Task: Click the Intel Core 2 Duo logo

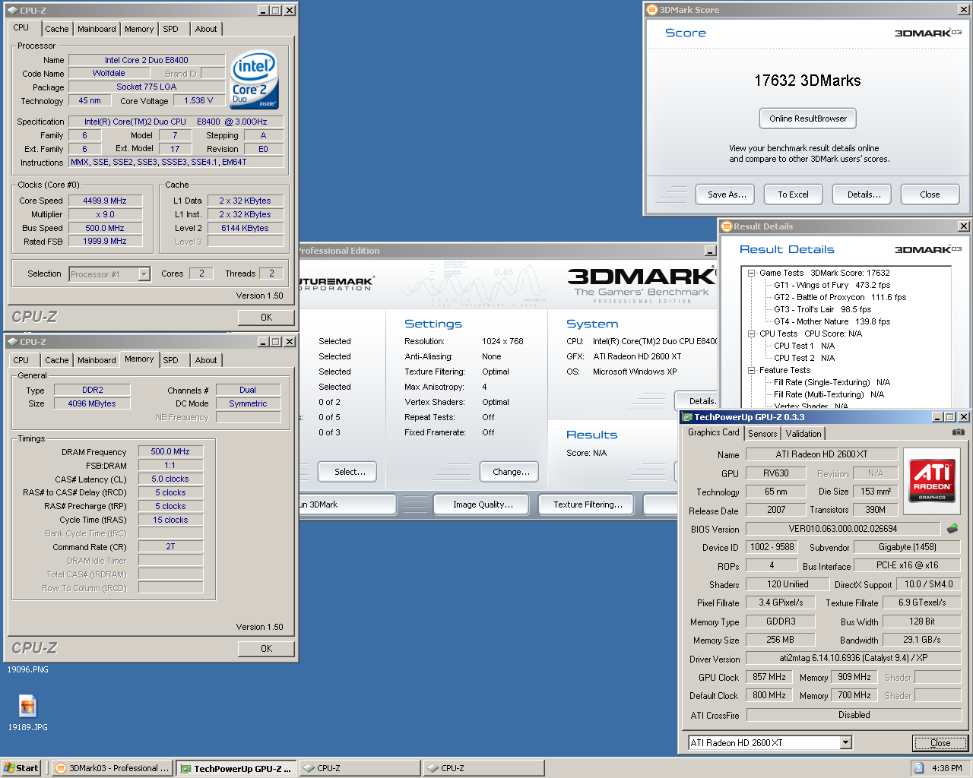Action: pyautogui.click(x=255, y=81)
